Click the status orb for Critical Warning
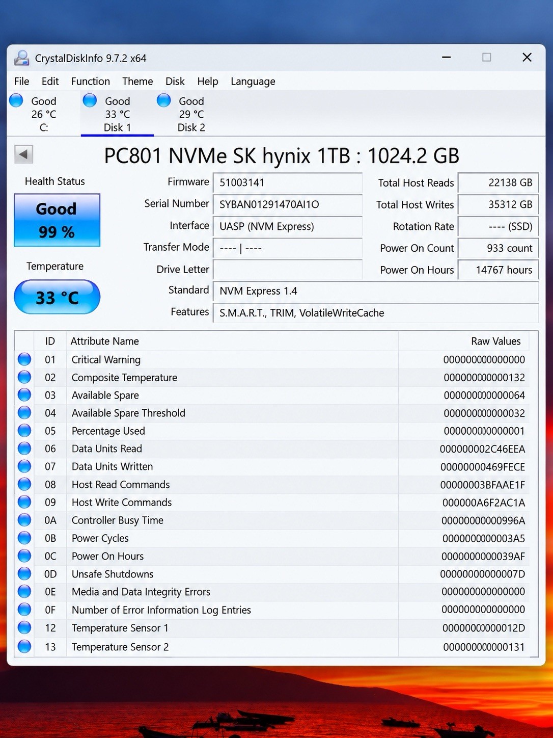Image resolution: width=553 pixels, height=738 pixels. click(24, 359)
